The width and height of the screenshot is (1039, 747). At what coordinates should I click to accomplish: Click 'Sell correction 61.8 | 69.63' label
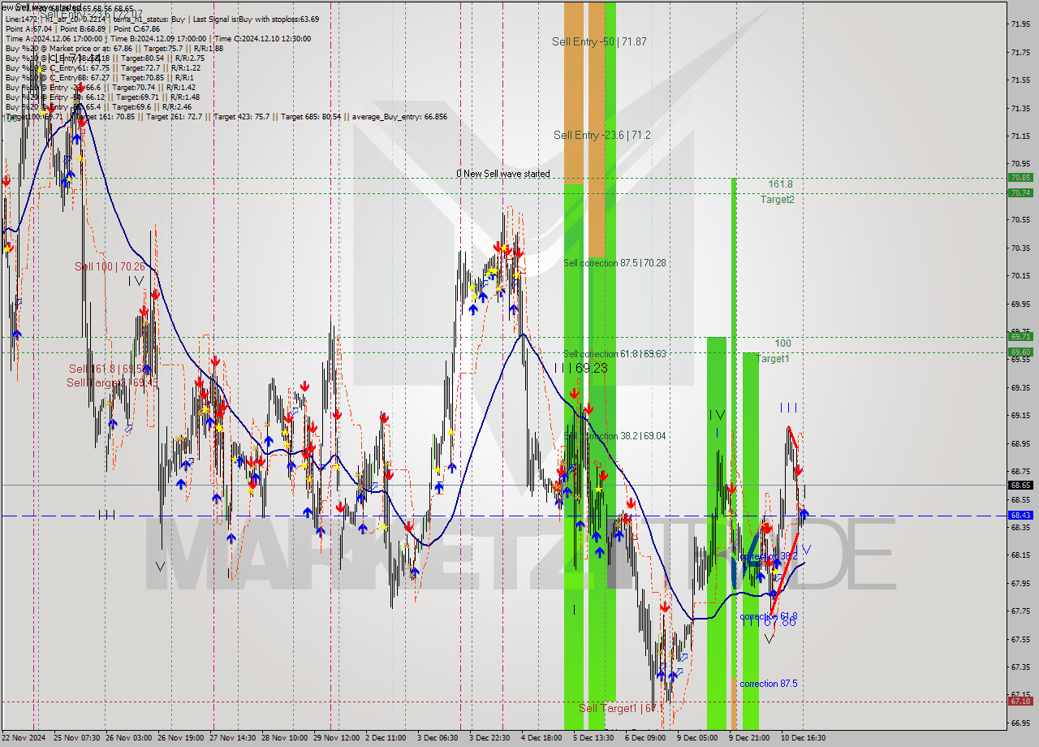[614, 354]
